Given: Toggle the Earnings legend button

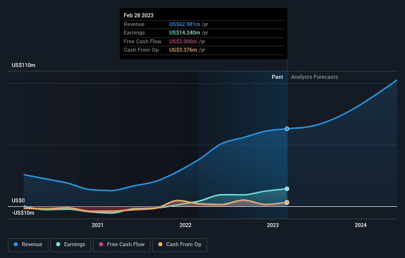Looking at the screenshot, I should pyautogui.click(x=71, y=245).
